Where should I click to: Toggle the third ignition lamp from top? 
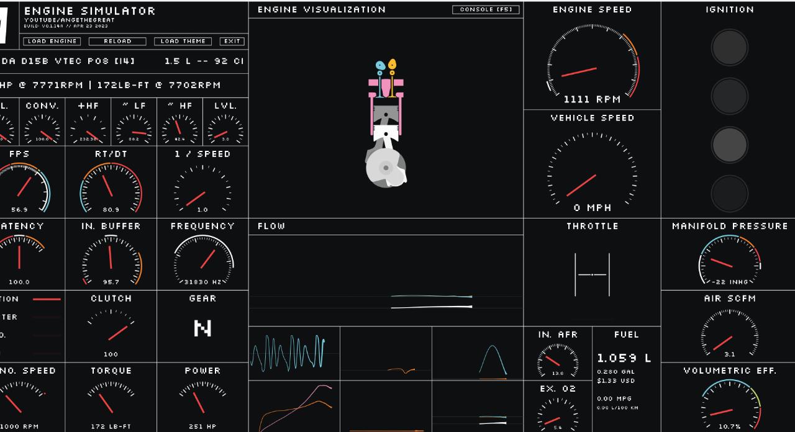click(730, 145)
